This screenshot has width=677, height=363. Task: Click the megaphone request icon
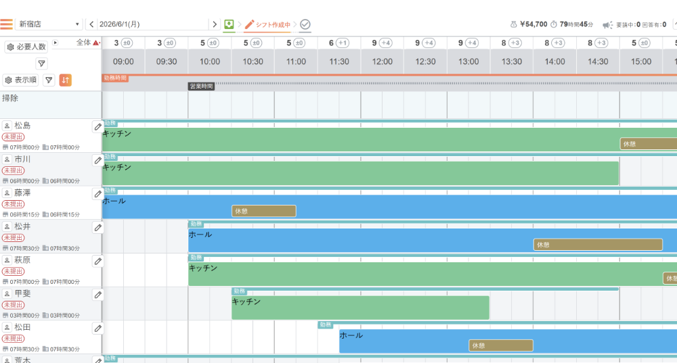[607, 25]
